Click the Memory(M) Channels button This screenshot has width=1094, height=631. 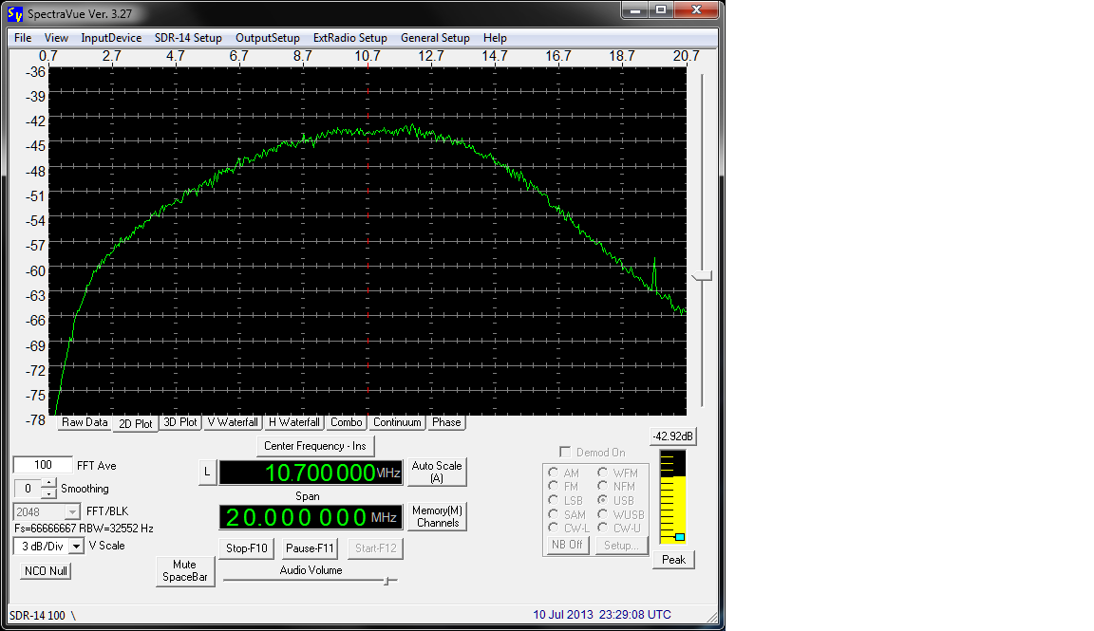tap(437, 517)
